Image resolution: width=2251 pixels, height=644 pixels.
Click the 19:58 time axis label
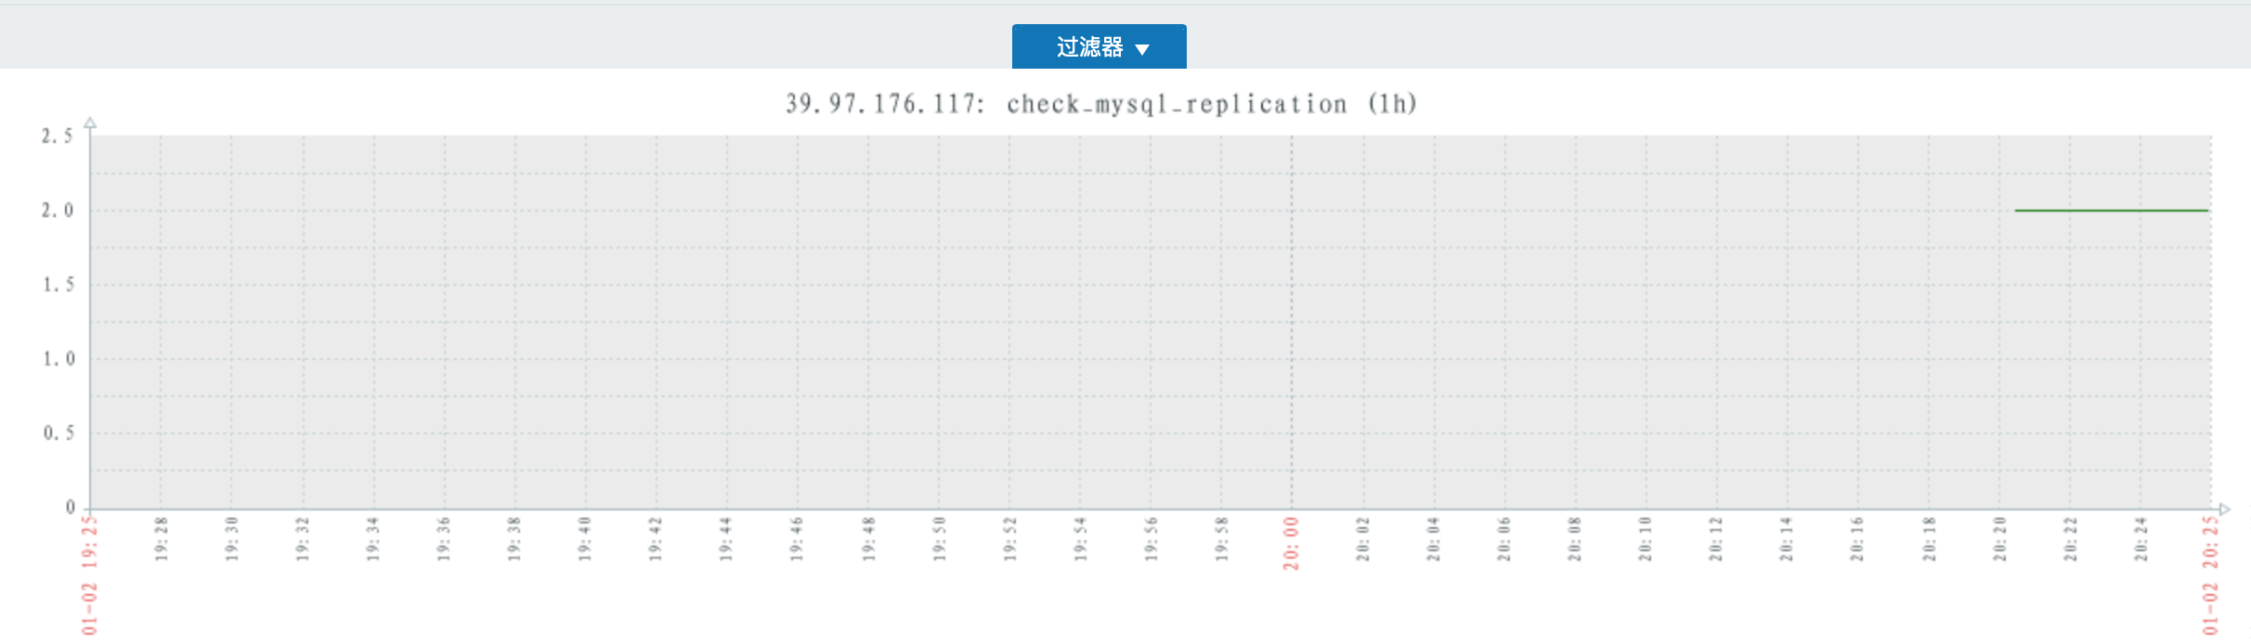(x=1221, y=539)
